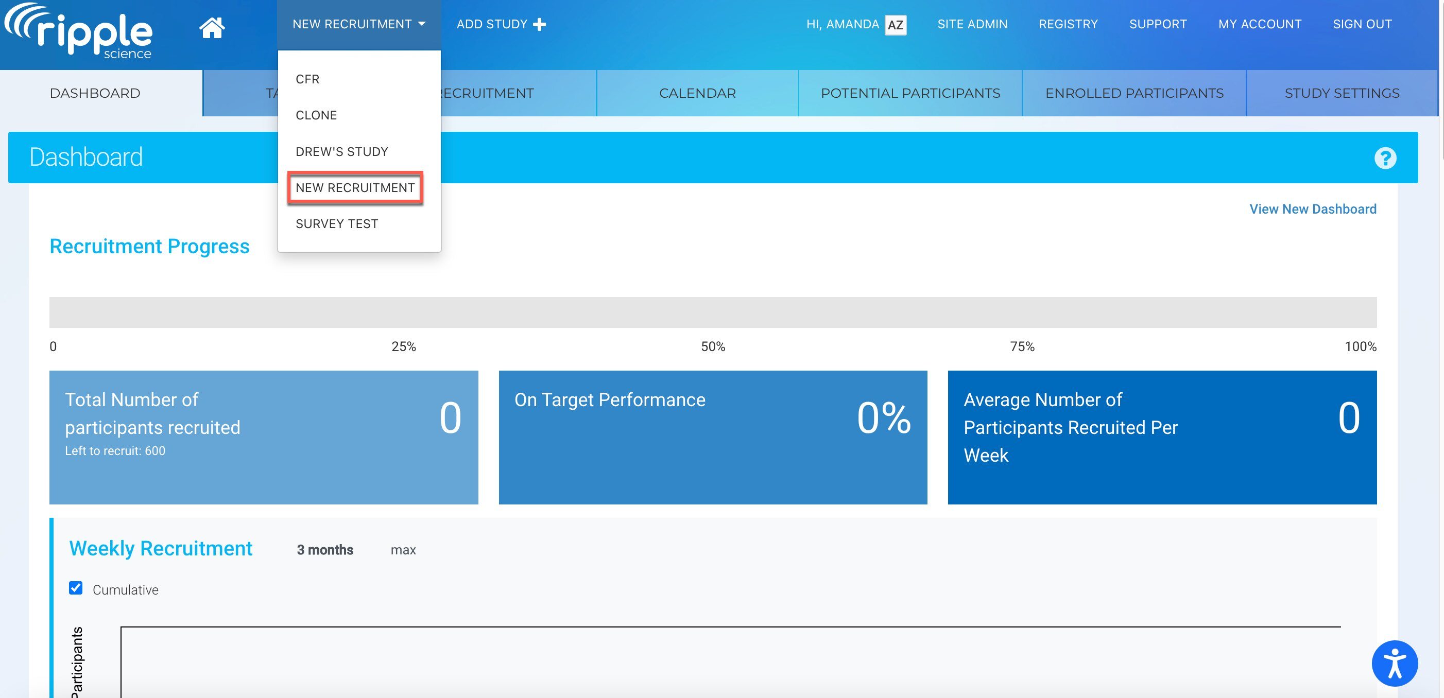Select the highlighted New Recruitment entry
Image resolution: width=1444 pixels, height=698 pixels.
click(x=355, y=188)
